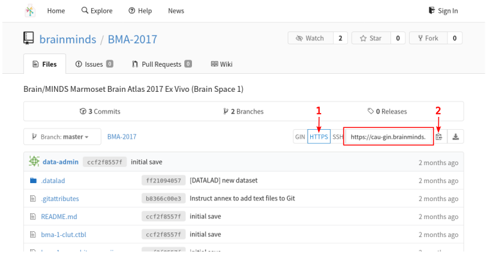The image size is (488, 255).
Task: View the 3 Commits history
Action: 100,112
